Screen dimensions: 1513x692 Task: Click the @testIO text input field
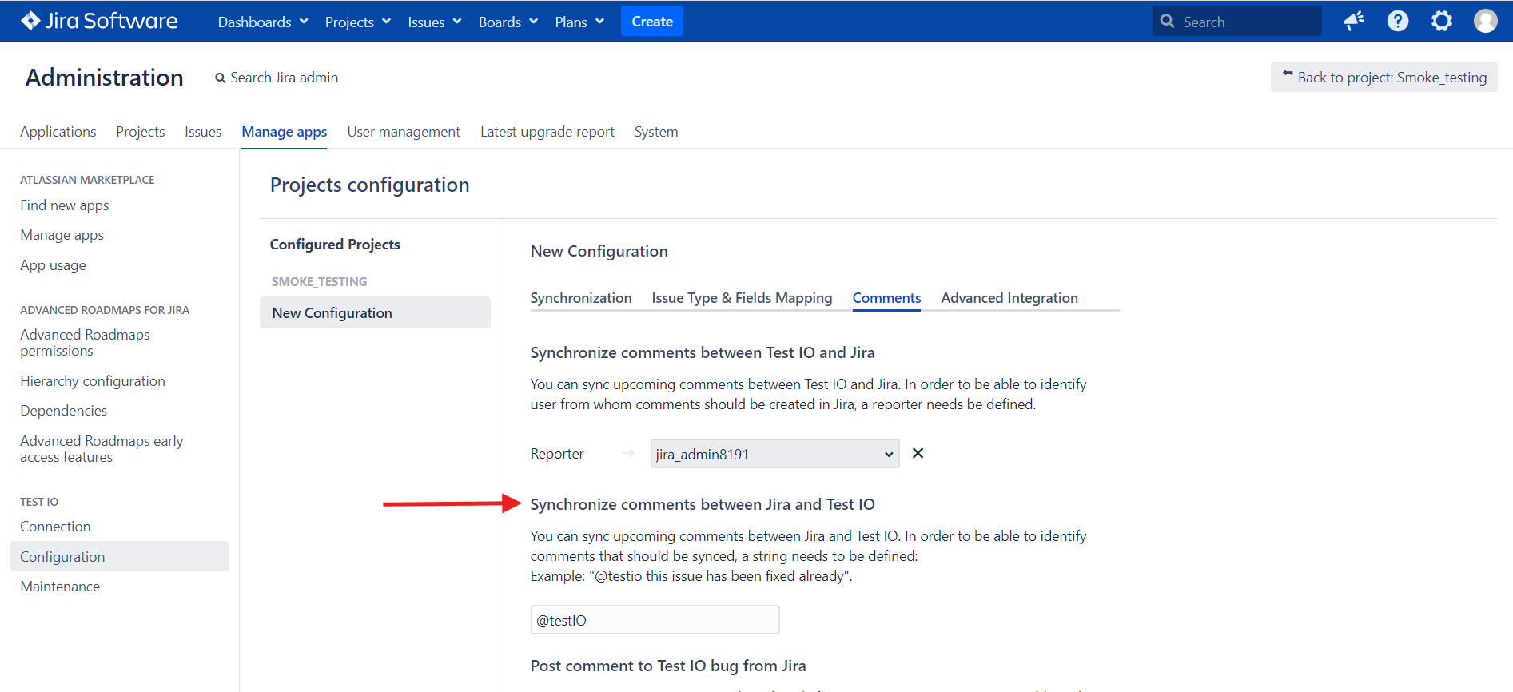click(655, 620)
